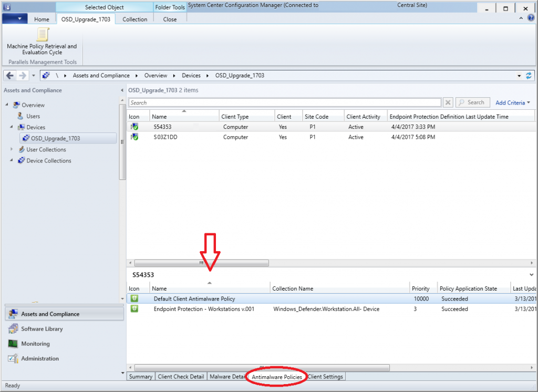538x392 pixels.
Task: Refresh the console view icon
Action: [x=529, y=76]
